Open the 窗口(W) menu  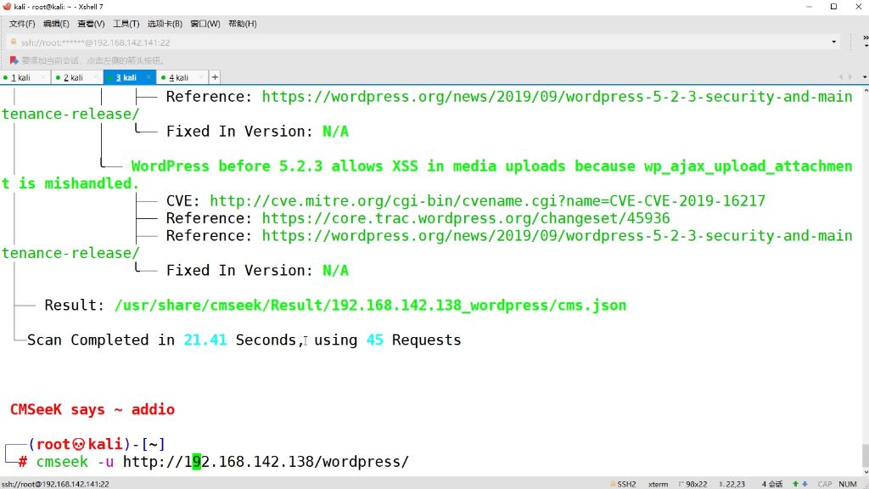(205, 24)
